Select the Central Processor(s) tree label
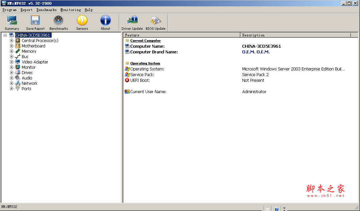The image size is (360, 211). click(40, 41)
